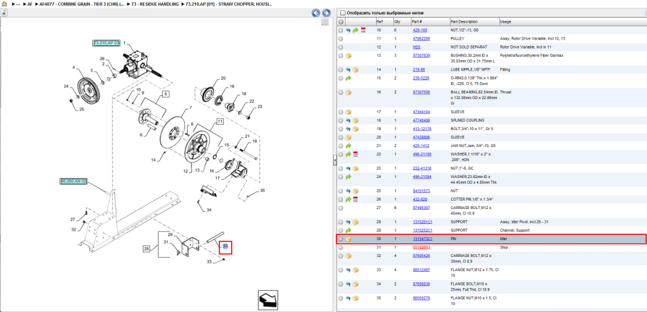Open the NSS part link
Image resolution: width=647 pixels, height=312 pixels.
(x=416, y=47)
